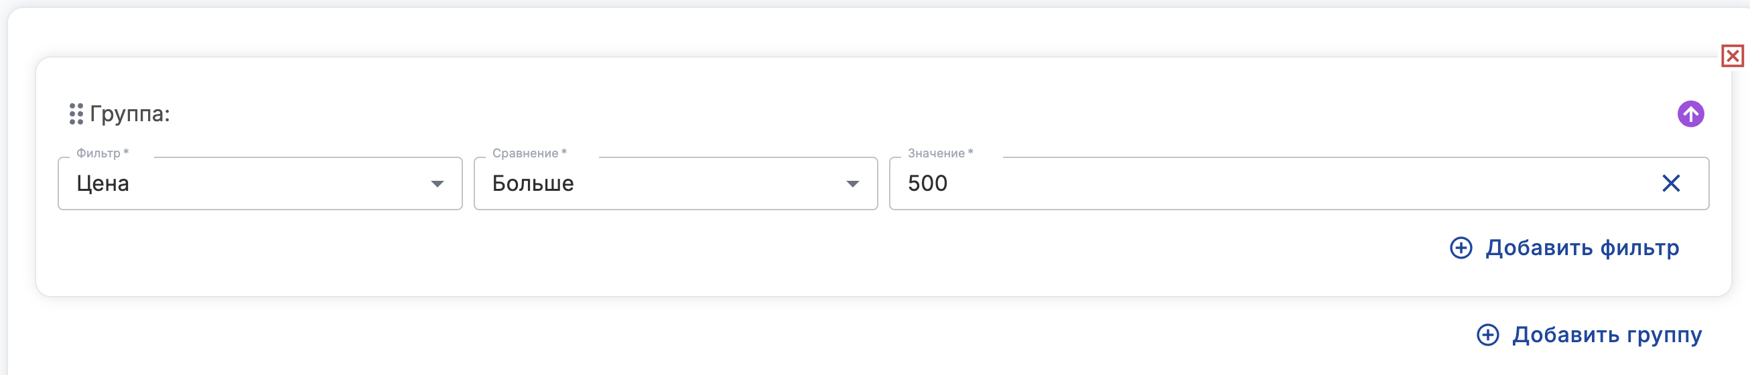Screen dimensions: 1750x375
Task: Expand the Фильтр dropdown arrow
Action: point(437,184)
